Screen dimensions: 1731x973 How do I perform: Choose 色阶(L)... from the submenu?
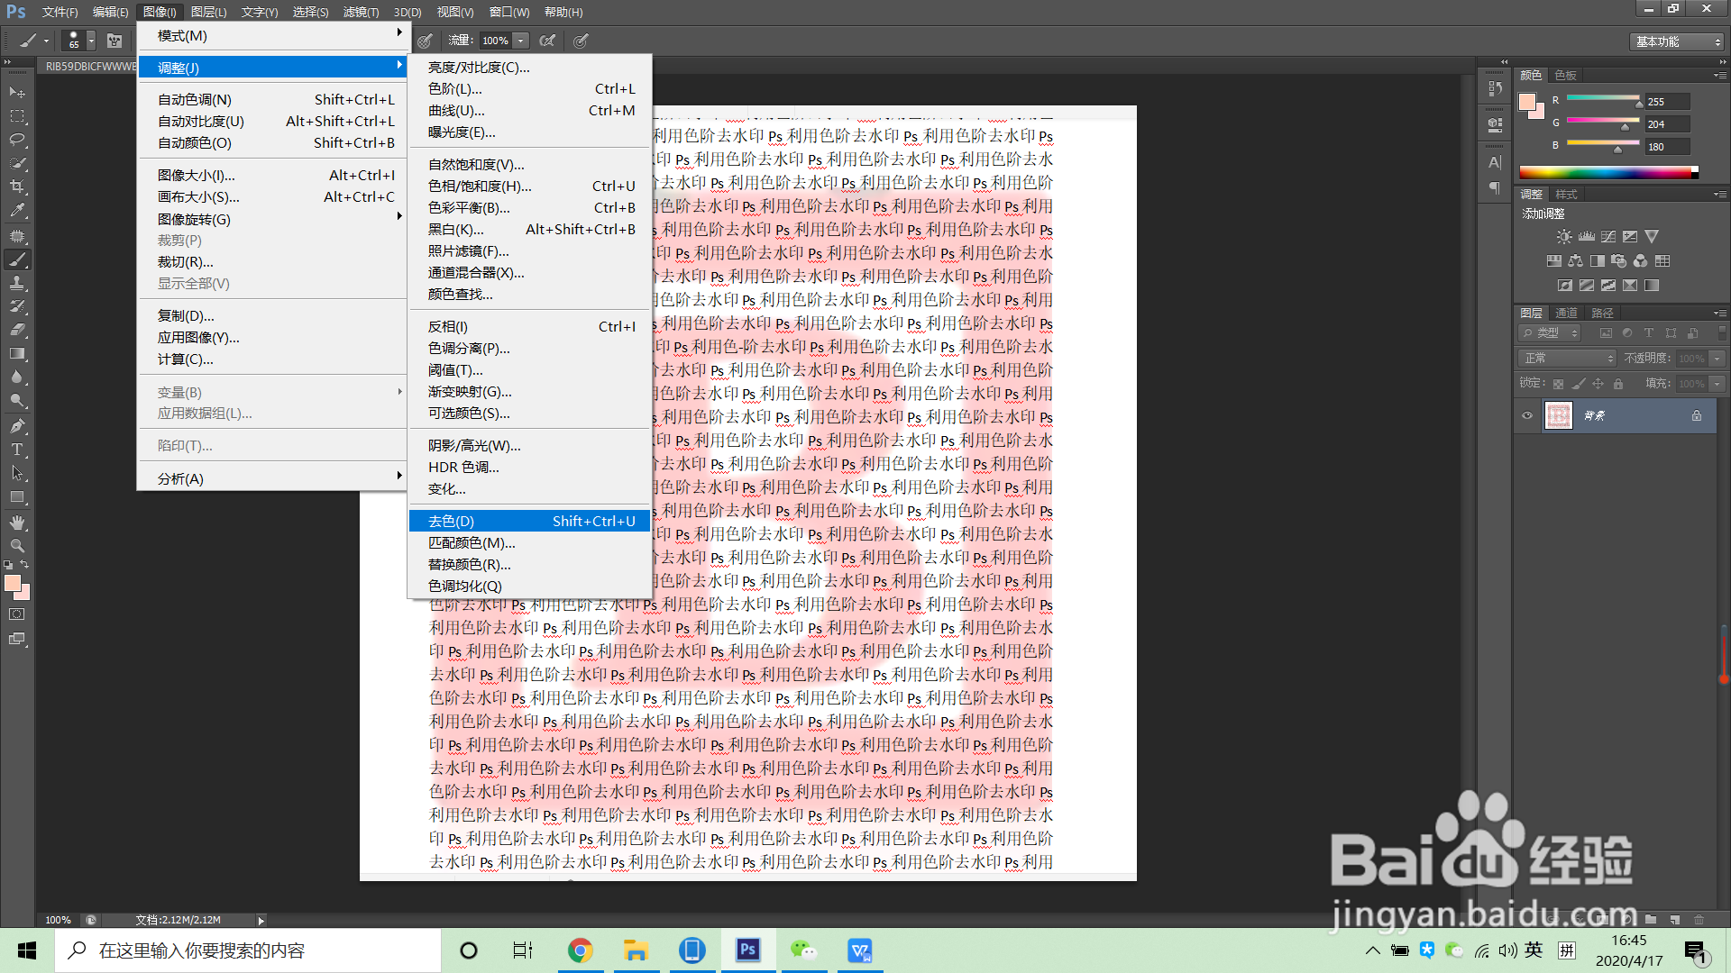530,88
